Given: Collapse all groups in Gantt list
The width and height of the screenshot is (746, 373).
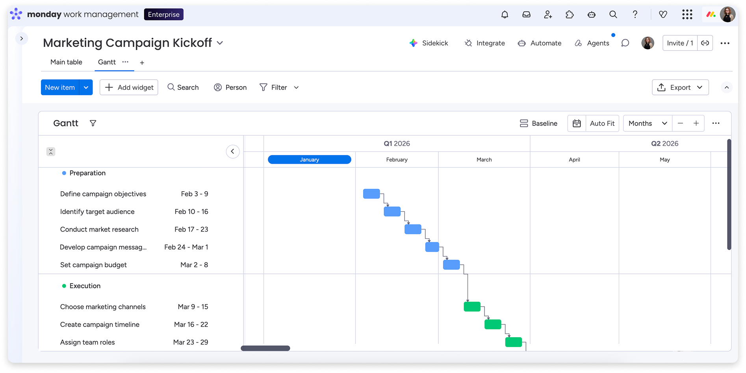Looking at the screenshot, I should pos(51,151).
